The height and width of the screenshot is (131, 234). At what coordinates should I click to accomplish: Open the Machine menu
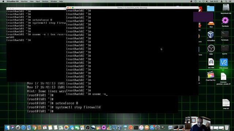[x=24, y=1]
